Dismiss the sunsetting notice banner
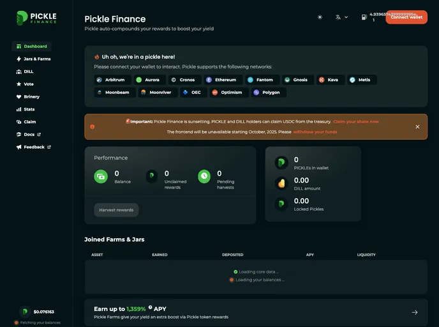This screenshot has width=439, height=327. tap(417, 126)
